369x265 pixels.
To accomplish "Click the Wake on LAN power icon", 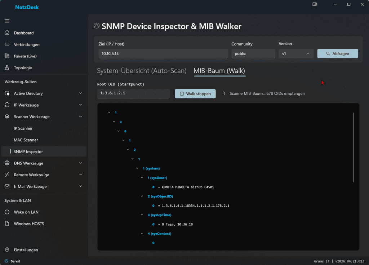I will coord(7,212).
